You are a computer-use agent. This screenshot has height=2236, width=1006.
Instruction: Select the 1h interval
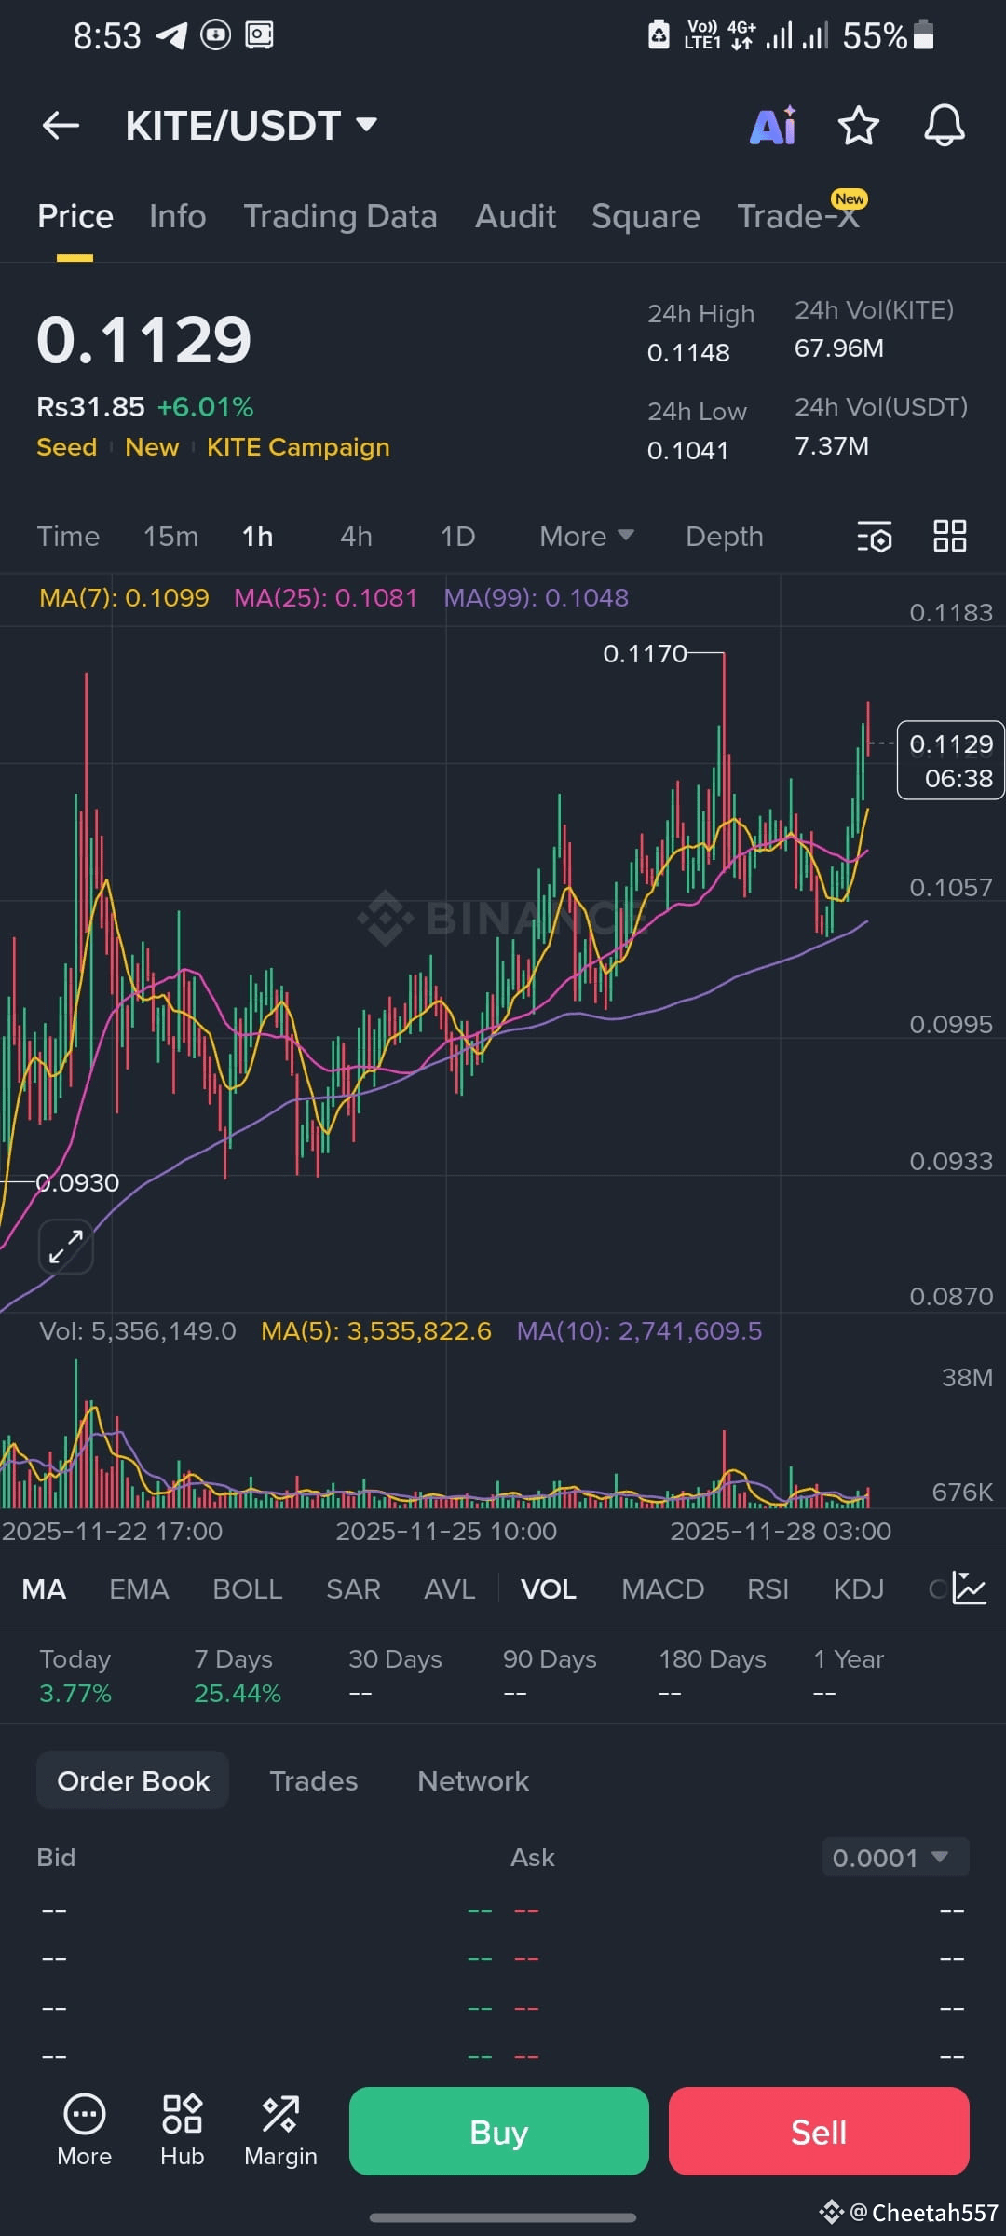[x=257, y=537]
